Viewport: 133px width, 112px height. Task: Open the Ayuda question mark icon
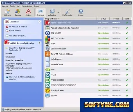pyautogui.click(x=81, y=12)
